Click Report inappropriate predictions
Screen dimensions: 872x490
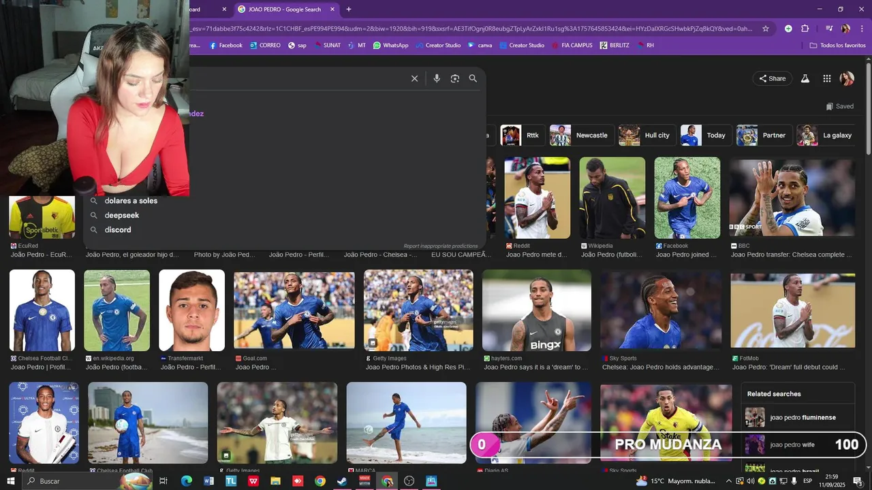click(x=441, y=246)
